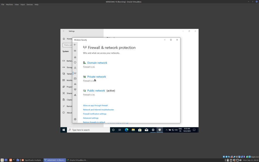Open Device security laptop icon in sidebar
The image size is (259, 162).
75,84
